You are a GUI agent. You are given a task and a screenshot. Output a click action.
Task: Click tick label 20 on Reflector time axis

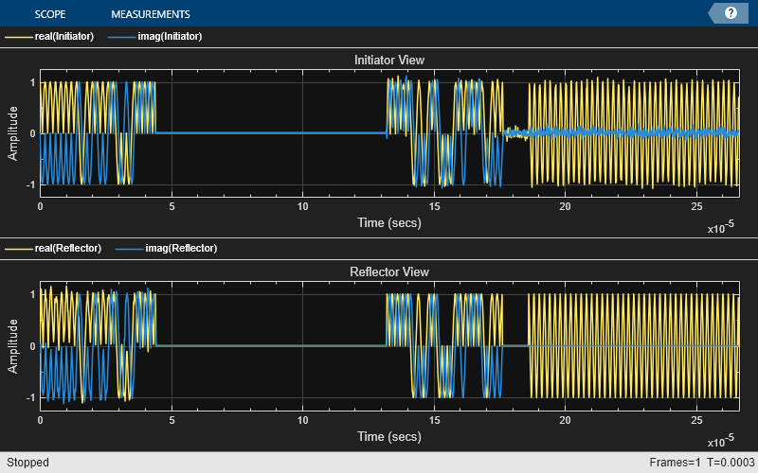coord(565,420)
